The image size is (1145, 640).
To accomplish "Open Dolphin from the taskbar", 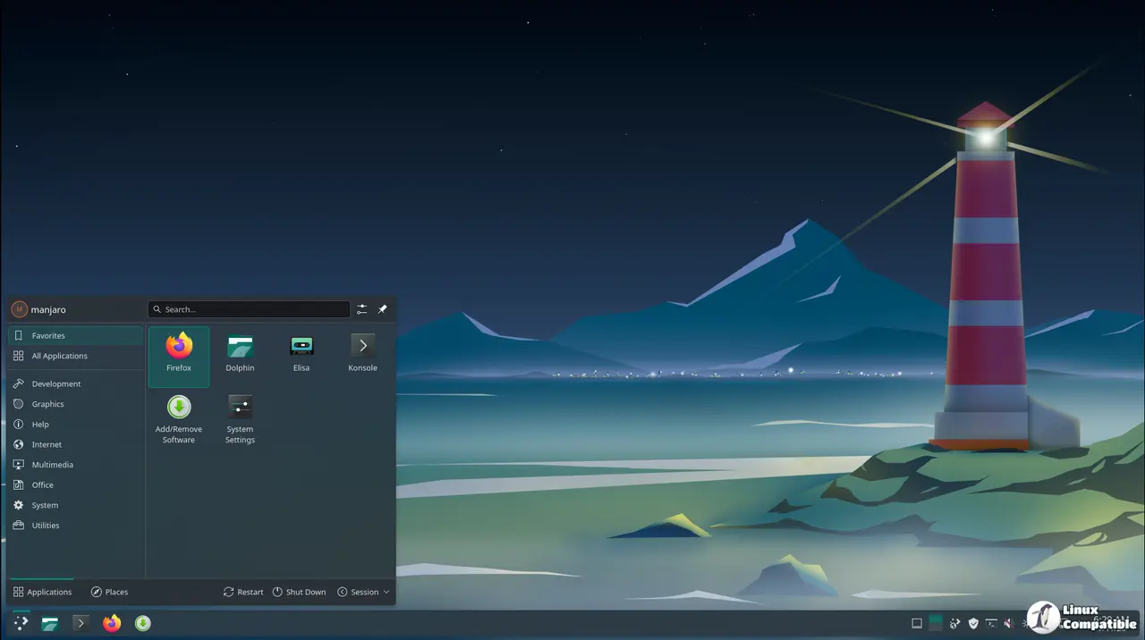I will pyautogui.click(x=50, y=623).
